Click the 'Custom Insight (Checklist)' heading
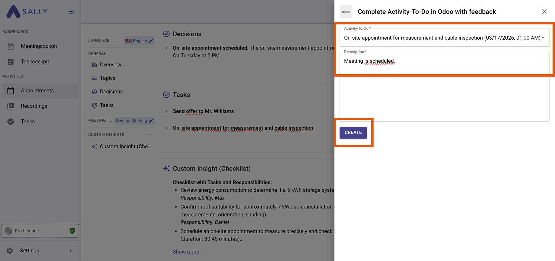 (212, 169)
